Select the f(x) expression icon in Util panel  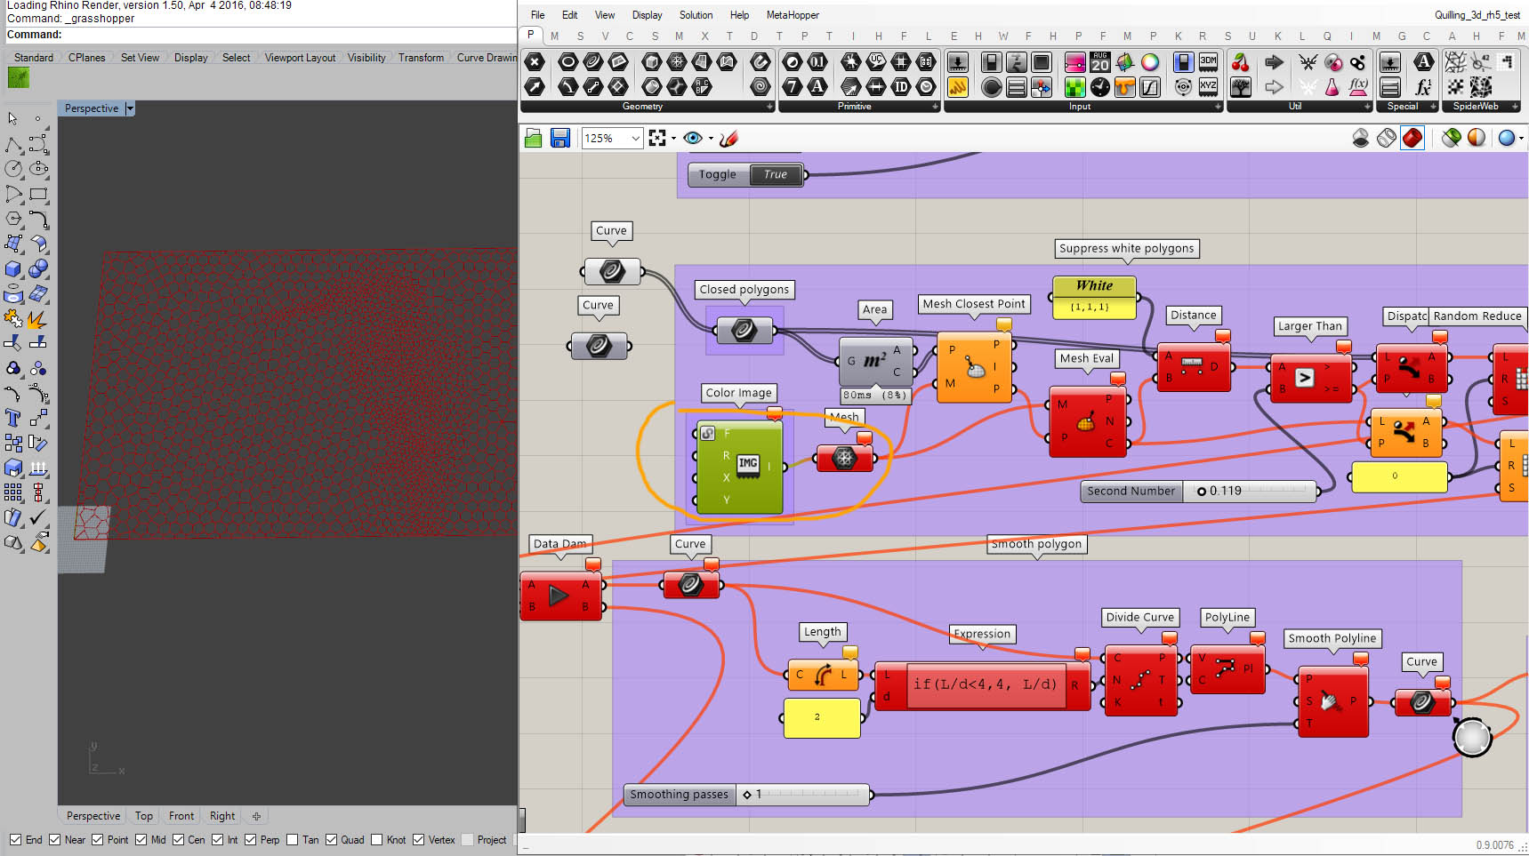1358,87
